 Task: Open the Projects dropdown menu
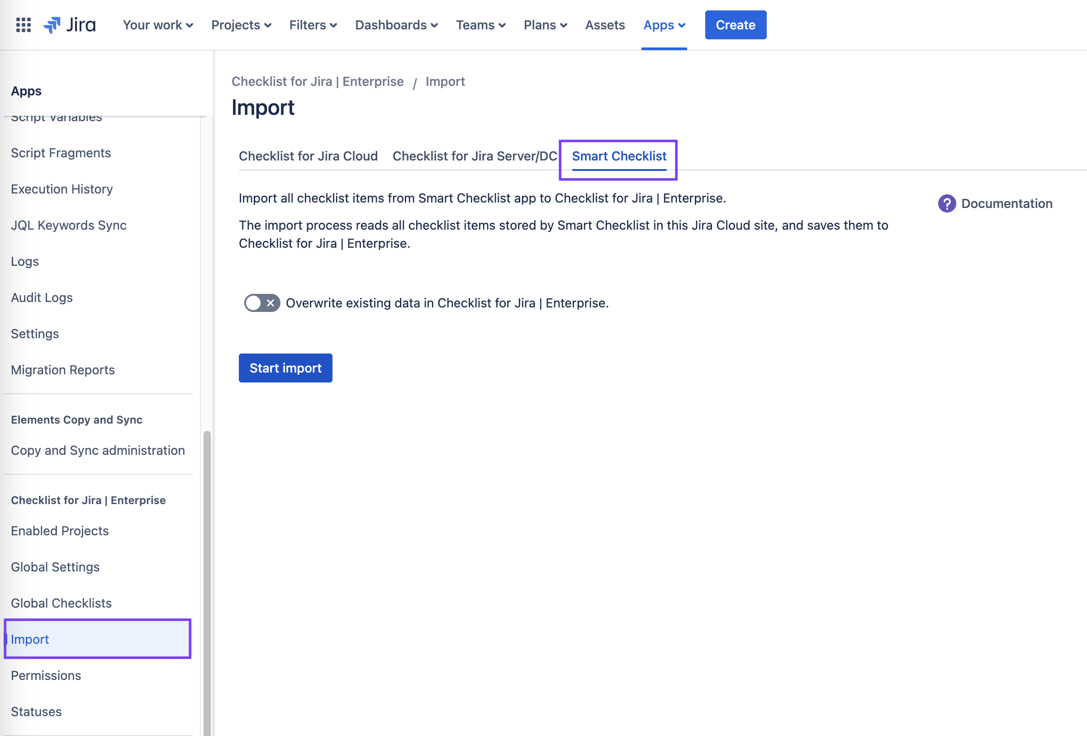[x=241, y=25]
